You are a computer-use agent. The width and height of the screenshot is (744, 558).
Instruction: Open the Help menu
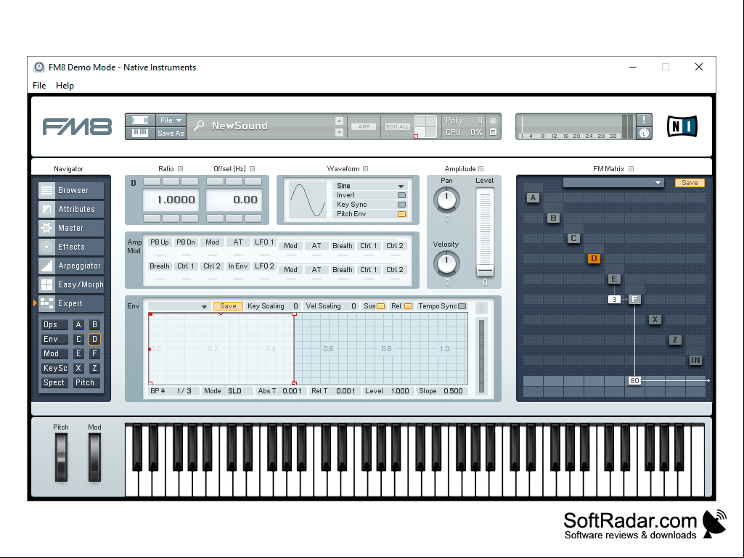(65, 86)
